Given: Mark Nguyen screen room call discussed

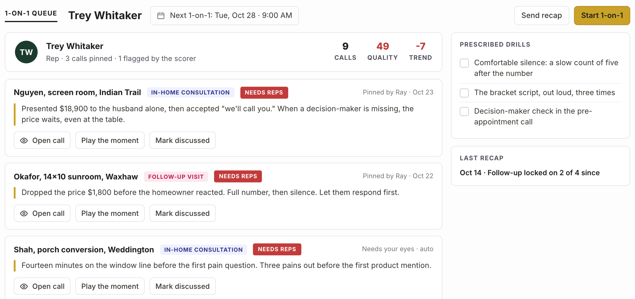Looking at the screenshot, I should click(182, 140).
